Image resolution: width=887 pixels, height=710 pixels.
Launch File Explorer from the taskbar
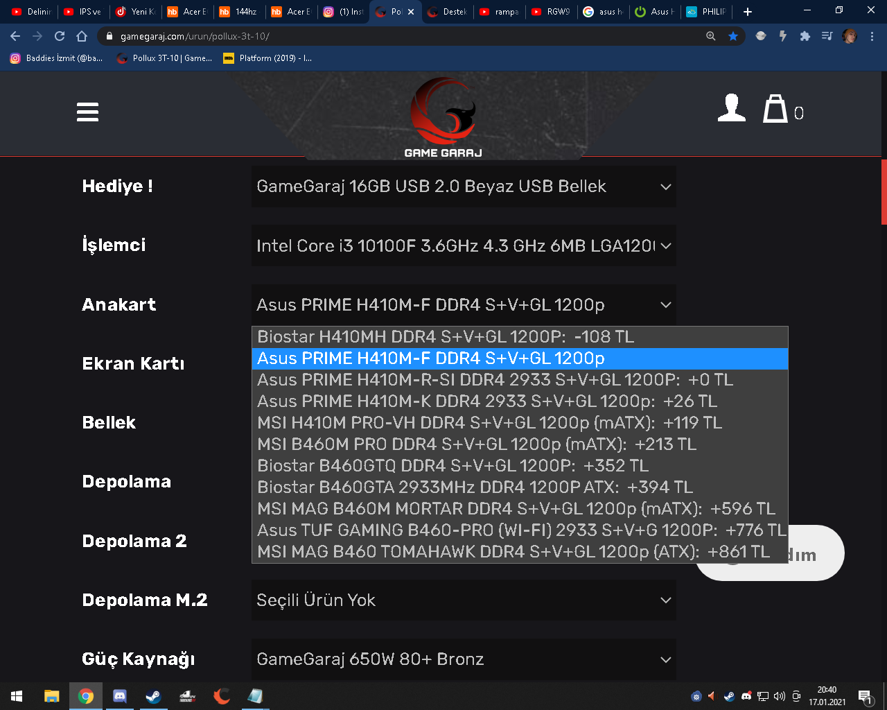tap(52, 696)
